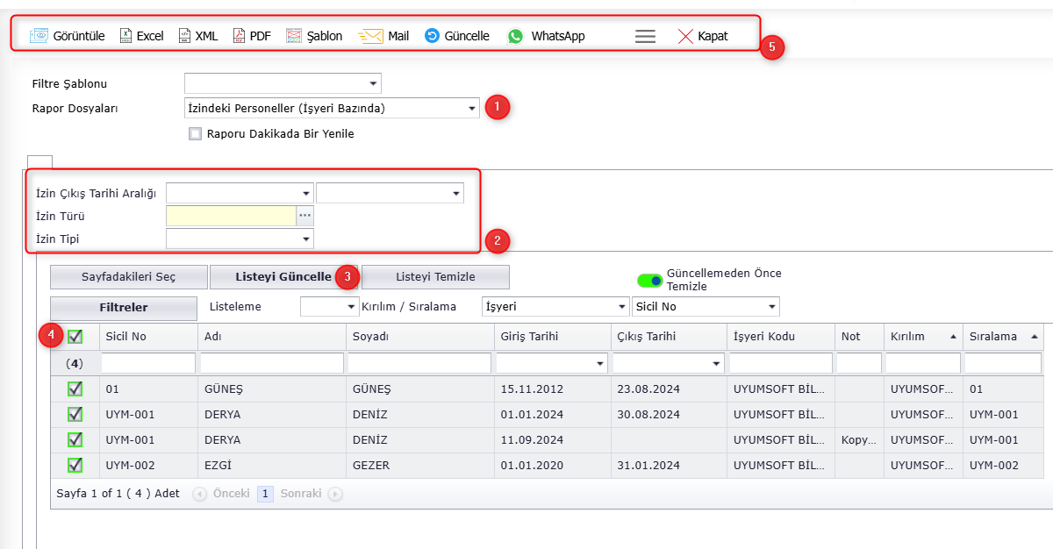The height and width of the screenshot is (549, 1053).
Task: Toggle the select-all header checkbox
Action: (75, 336)
